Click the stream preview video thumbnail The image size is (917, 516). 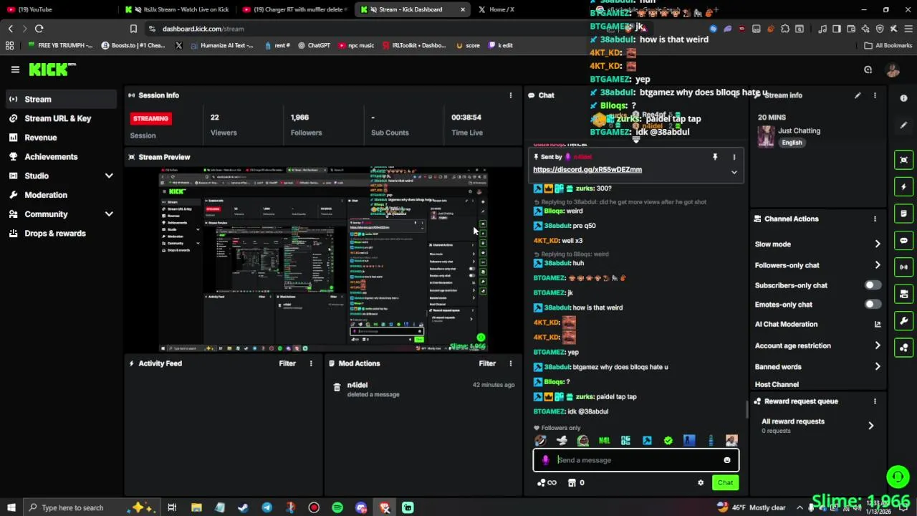pyautogui.click(x=323, y=260)
